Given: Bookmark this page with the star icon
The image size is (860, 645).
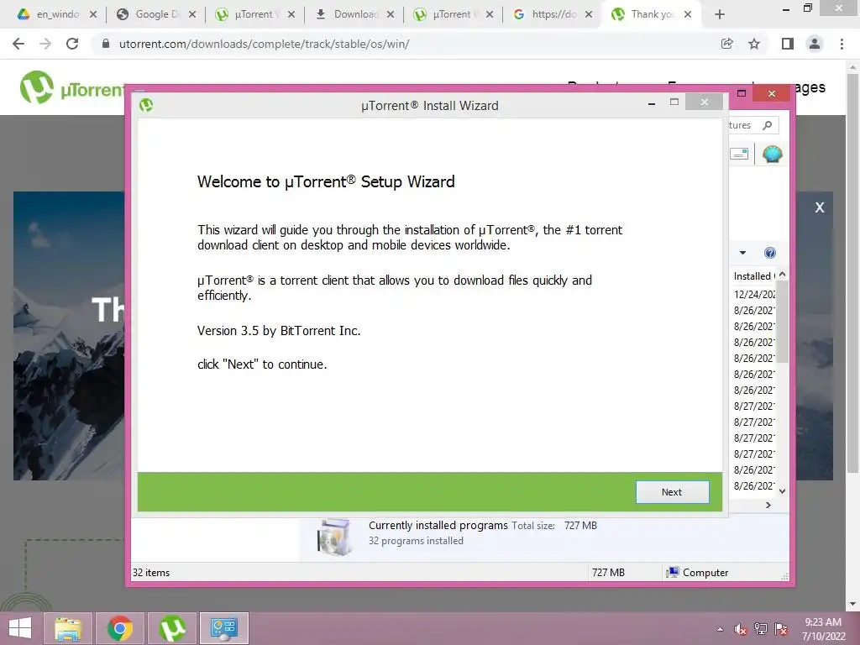Looking at the screenshot, I should click(x=754, y=44).
